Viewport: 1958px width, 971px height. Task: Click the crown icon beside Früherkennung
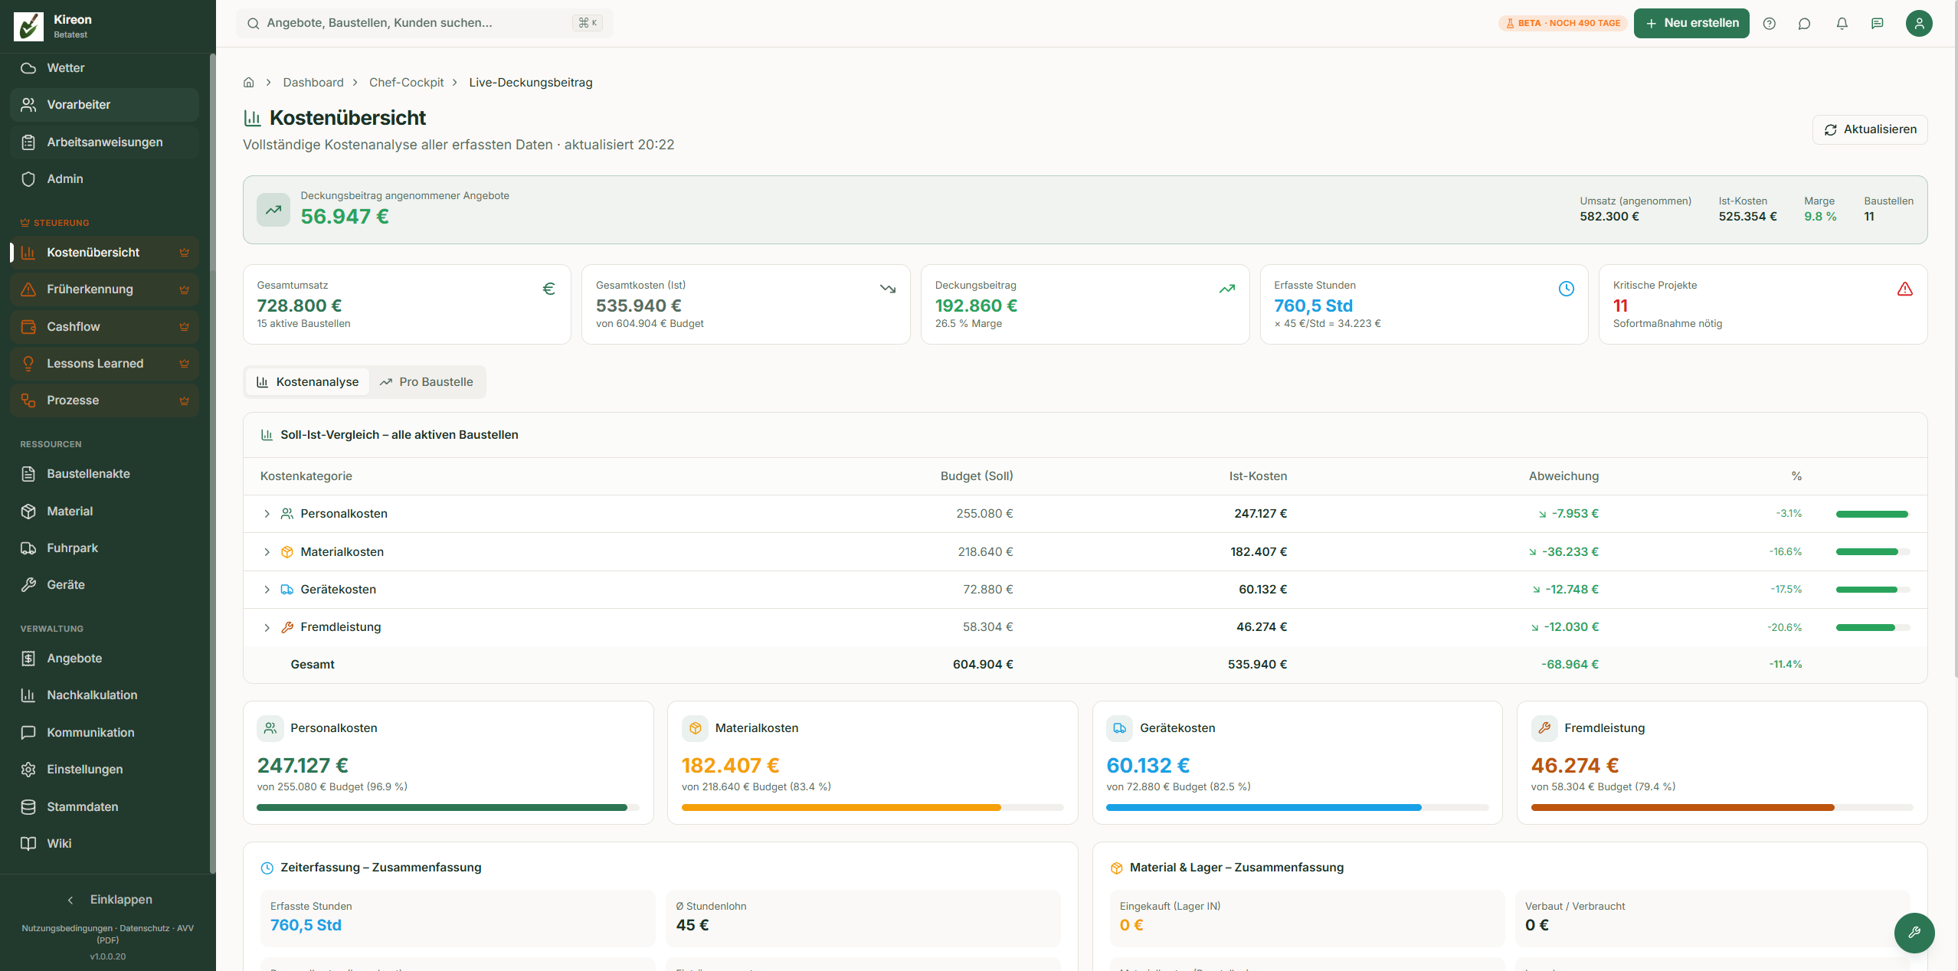coord(184,289)
